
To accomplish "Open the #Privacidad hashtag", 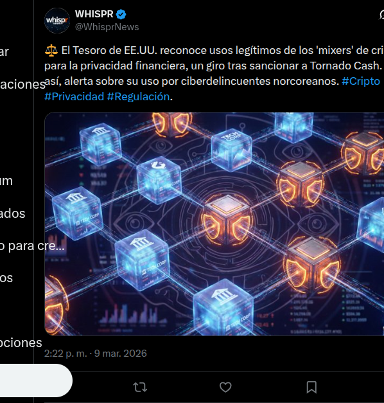I will pos(74,96).
